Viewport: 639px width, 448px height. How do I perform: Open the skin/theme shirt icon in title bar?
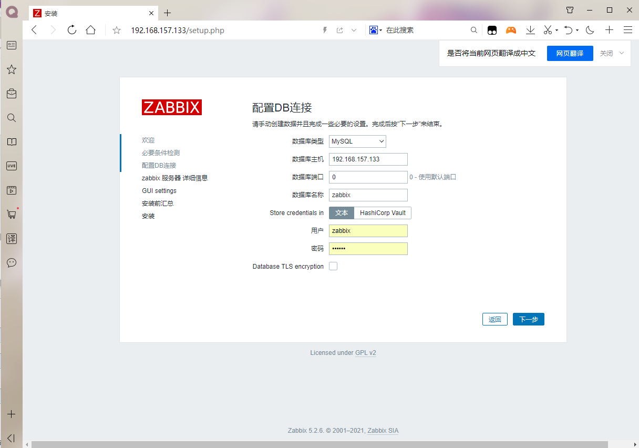click(x=570, y=10)
